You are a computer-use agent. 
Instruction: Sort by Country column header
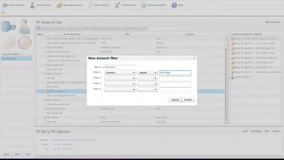tap(189, 34)
